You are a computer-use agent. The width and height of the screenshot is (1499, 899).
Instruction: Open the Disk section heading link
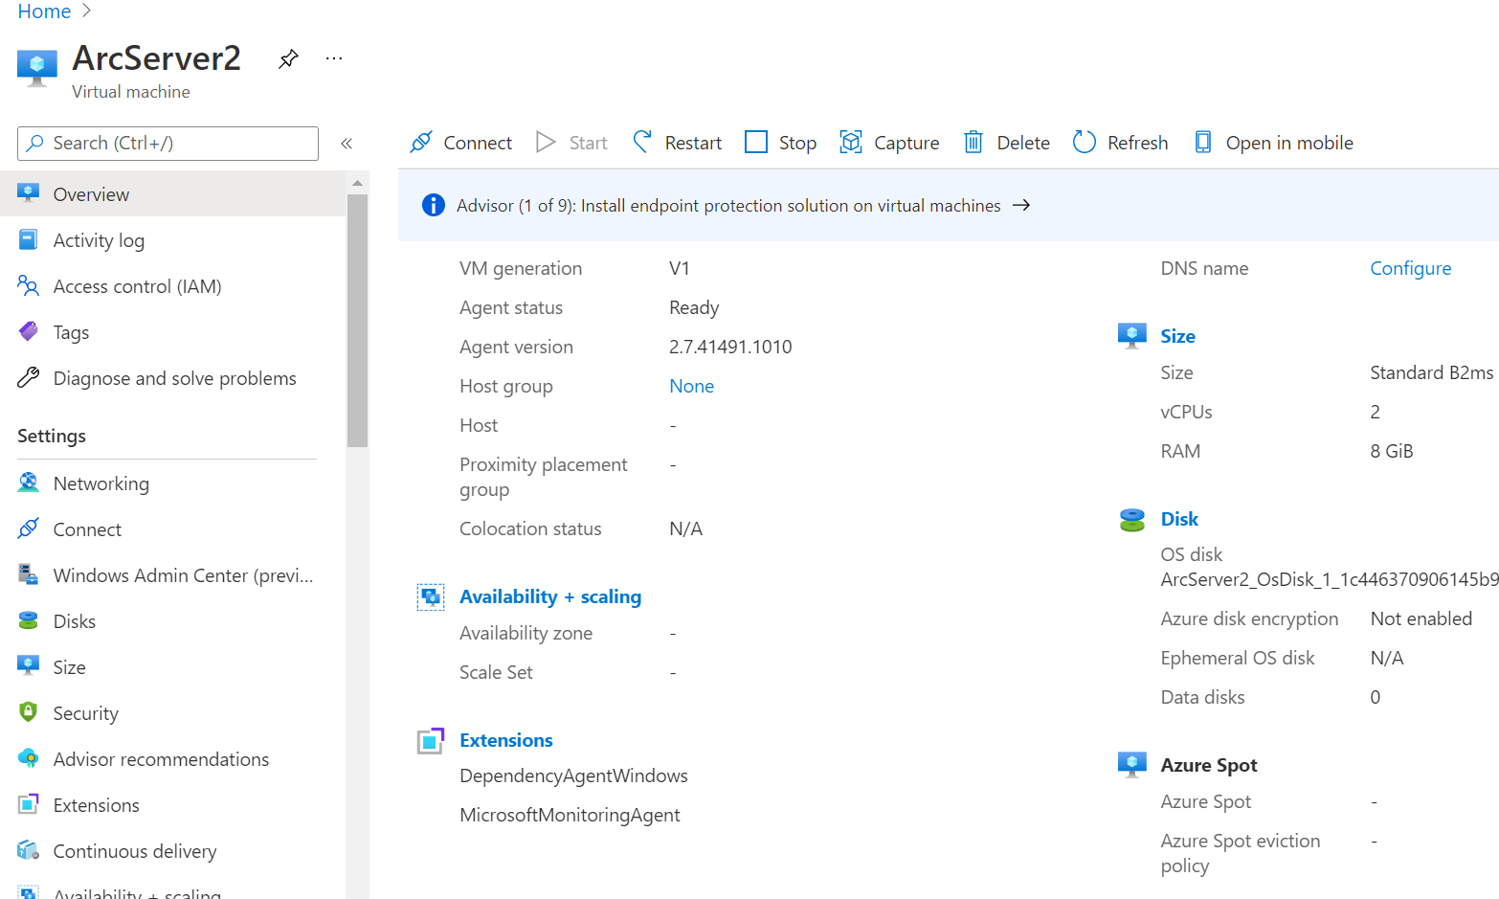pyautogui.click(x=1179, y=519)
